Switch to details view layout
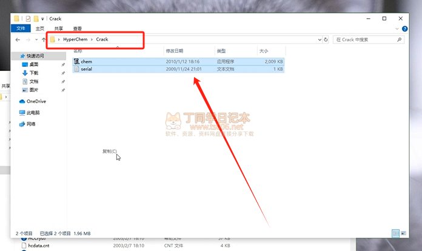Screen dimensions: 422x251 pos(395,233)
